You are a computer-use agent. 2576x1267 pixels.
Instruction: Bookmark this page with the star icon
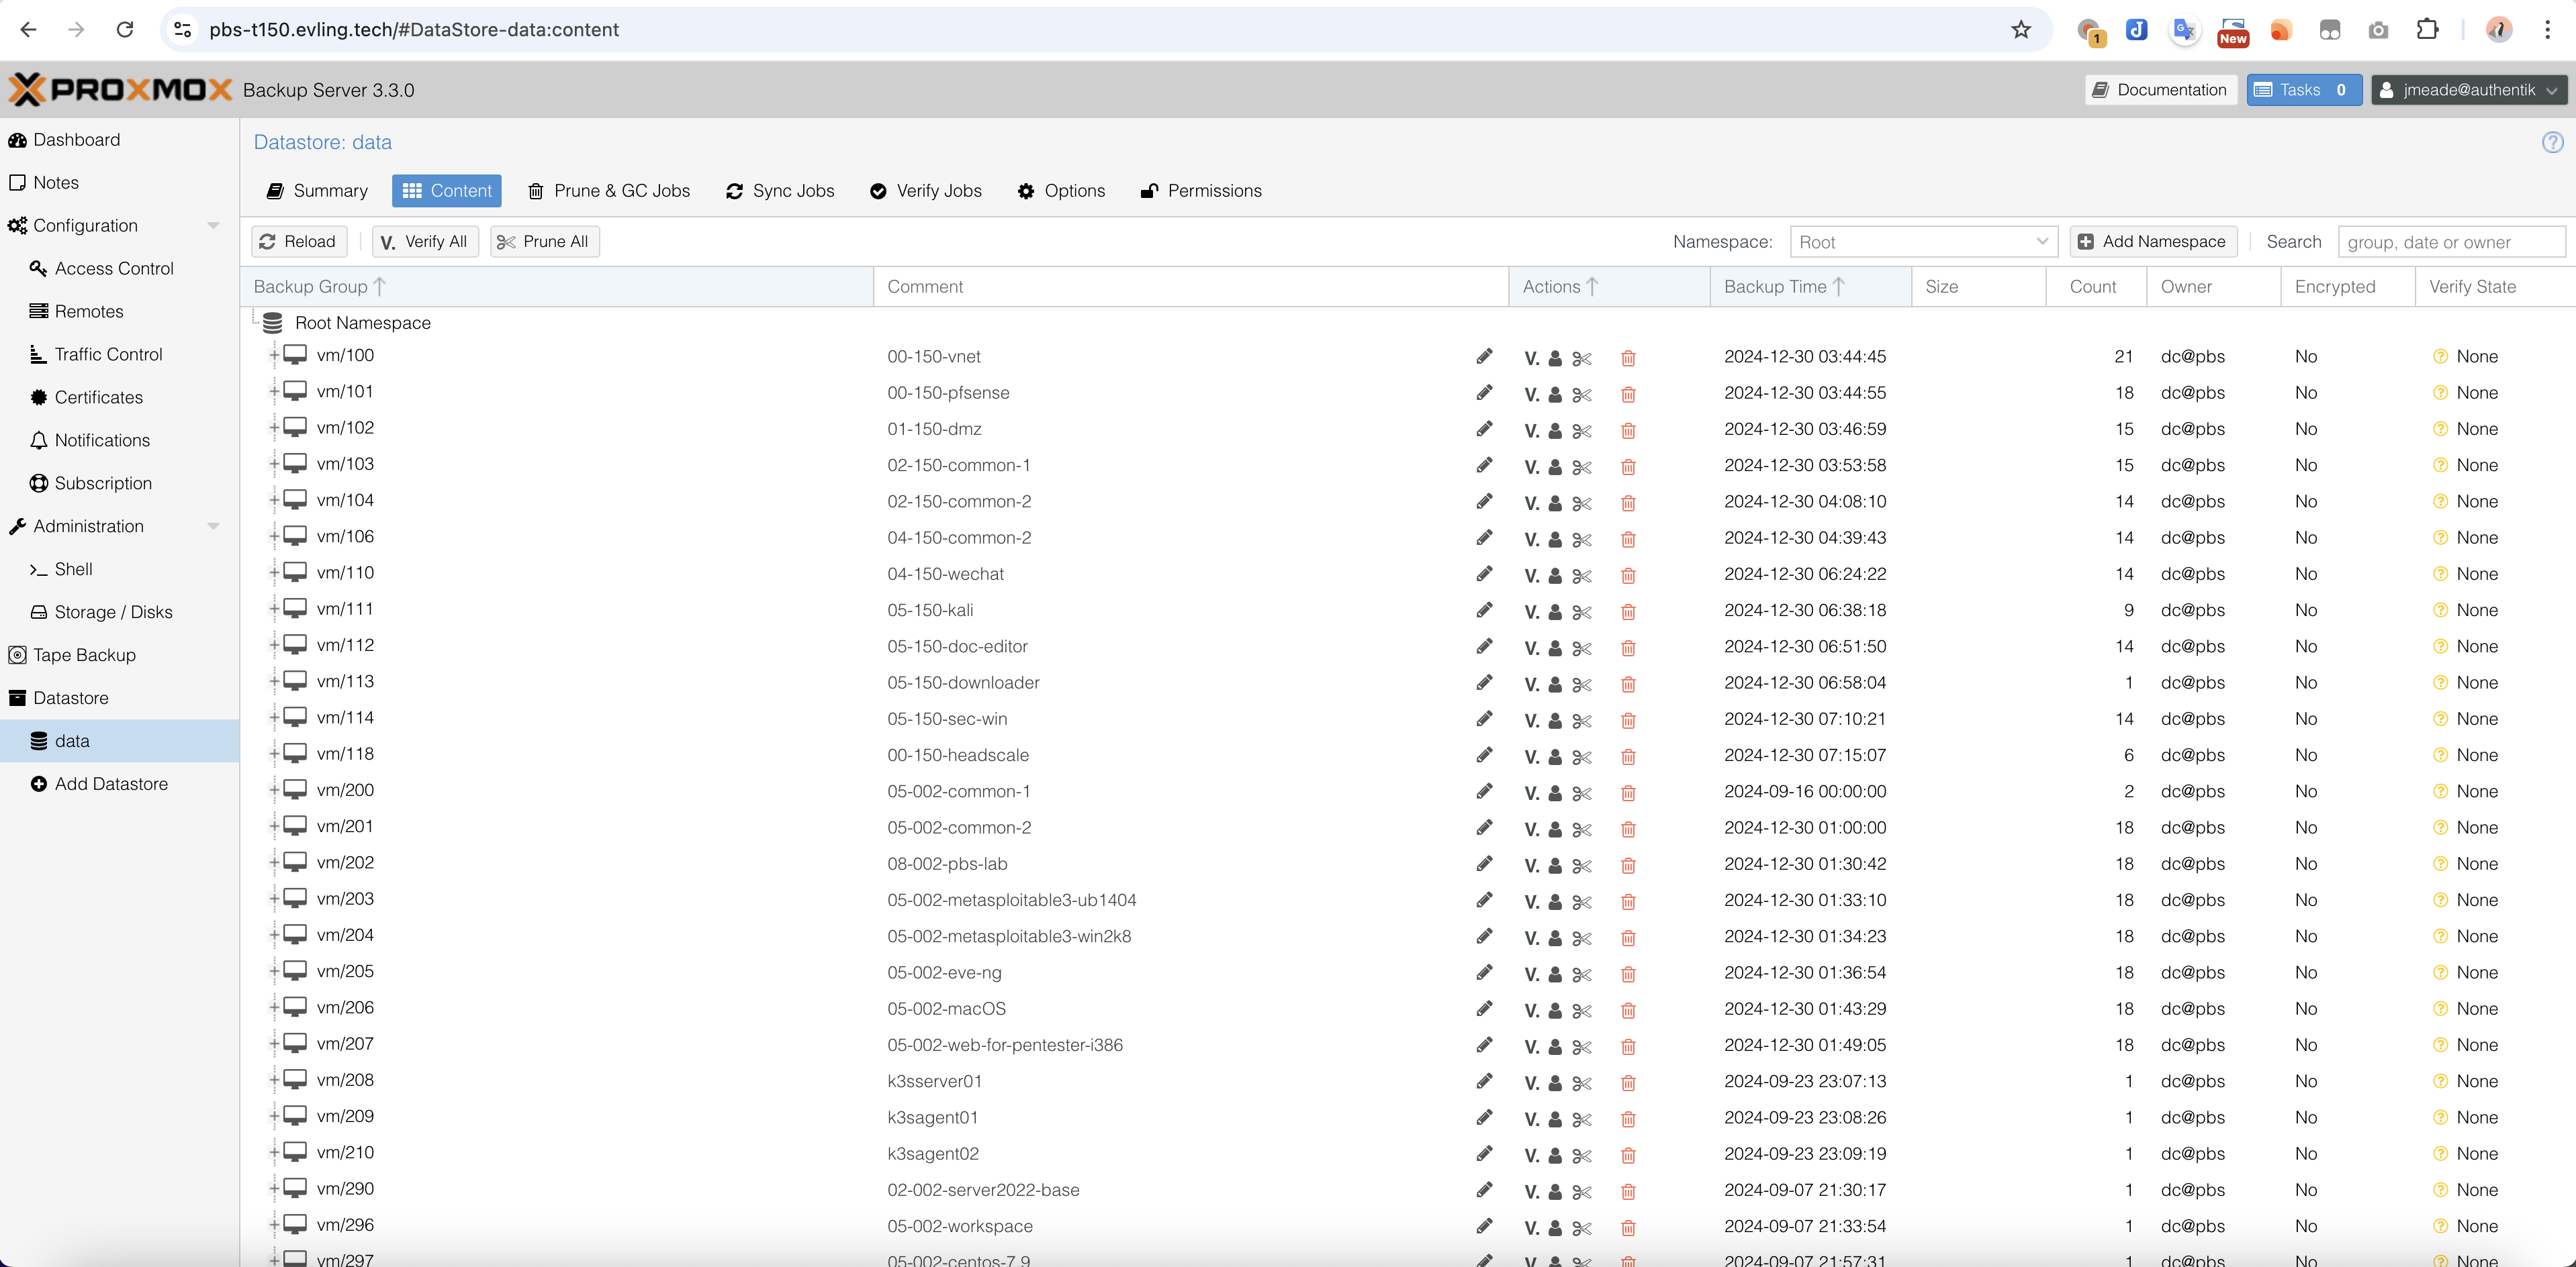(2021, 30)
